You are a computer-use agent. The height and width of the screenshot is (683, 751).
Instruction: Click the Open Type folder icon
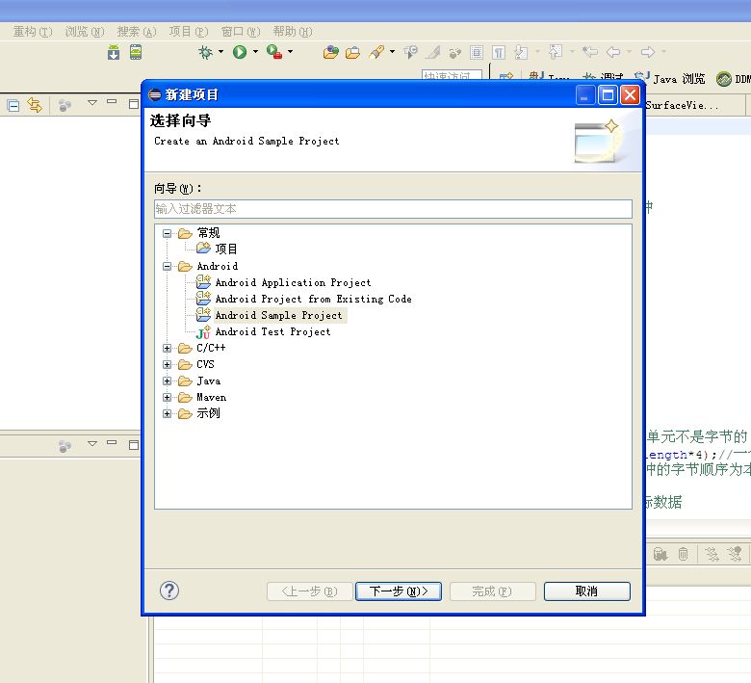point(353,52)
